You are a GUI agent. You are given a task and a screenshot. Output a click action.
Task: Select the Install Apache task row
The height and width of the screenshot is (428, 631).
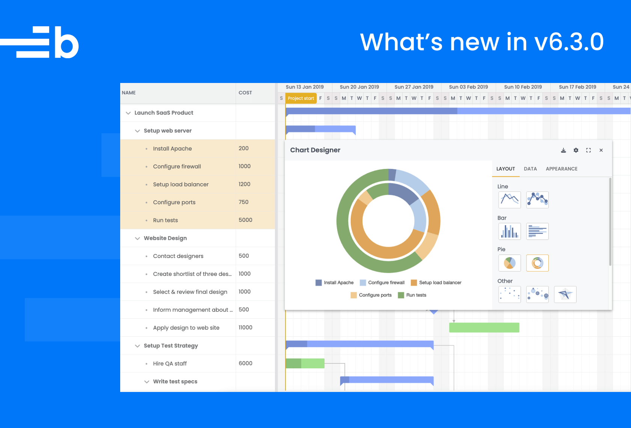198,149
